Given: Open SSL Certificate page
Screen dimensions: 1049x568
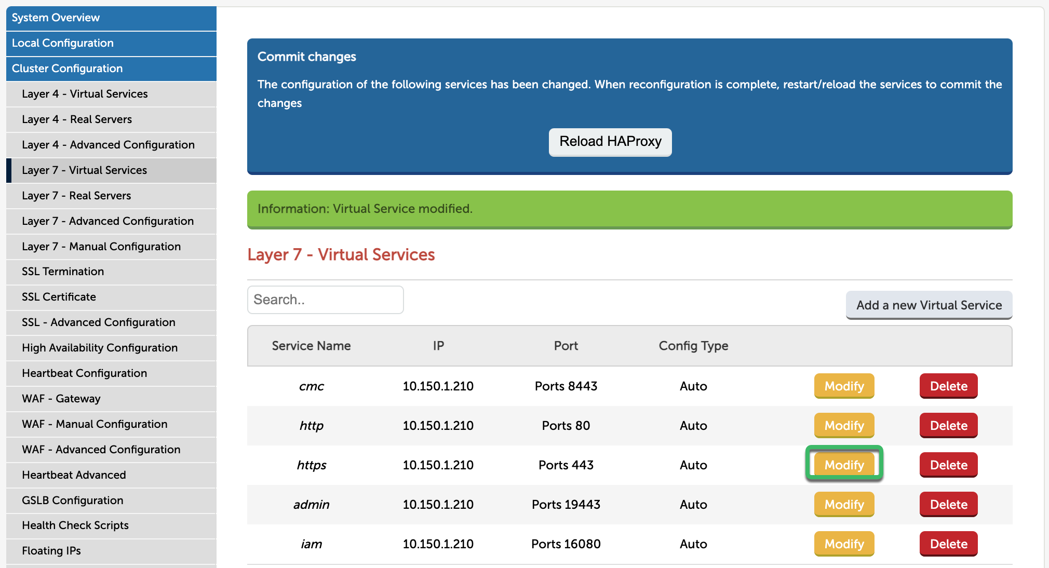Looking at the screenshot, I should click(x=111, y=297).
